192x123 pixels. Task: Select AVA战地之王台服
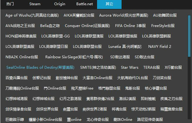pos(20,26)
